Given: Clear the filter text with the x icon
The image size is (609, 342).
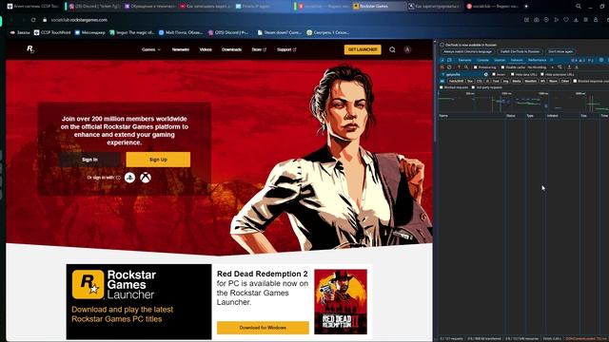Looking at the screenshot, I should (x=486, y=74).
